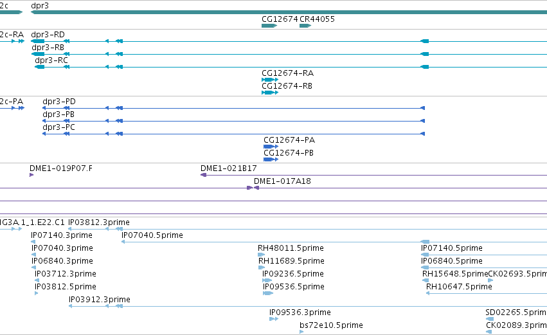Select the CG12674-PB label
Viewport: 547px width, 335px height.
coord(289,153)
